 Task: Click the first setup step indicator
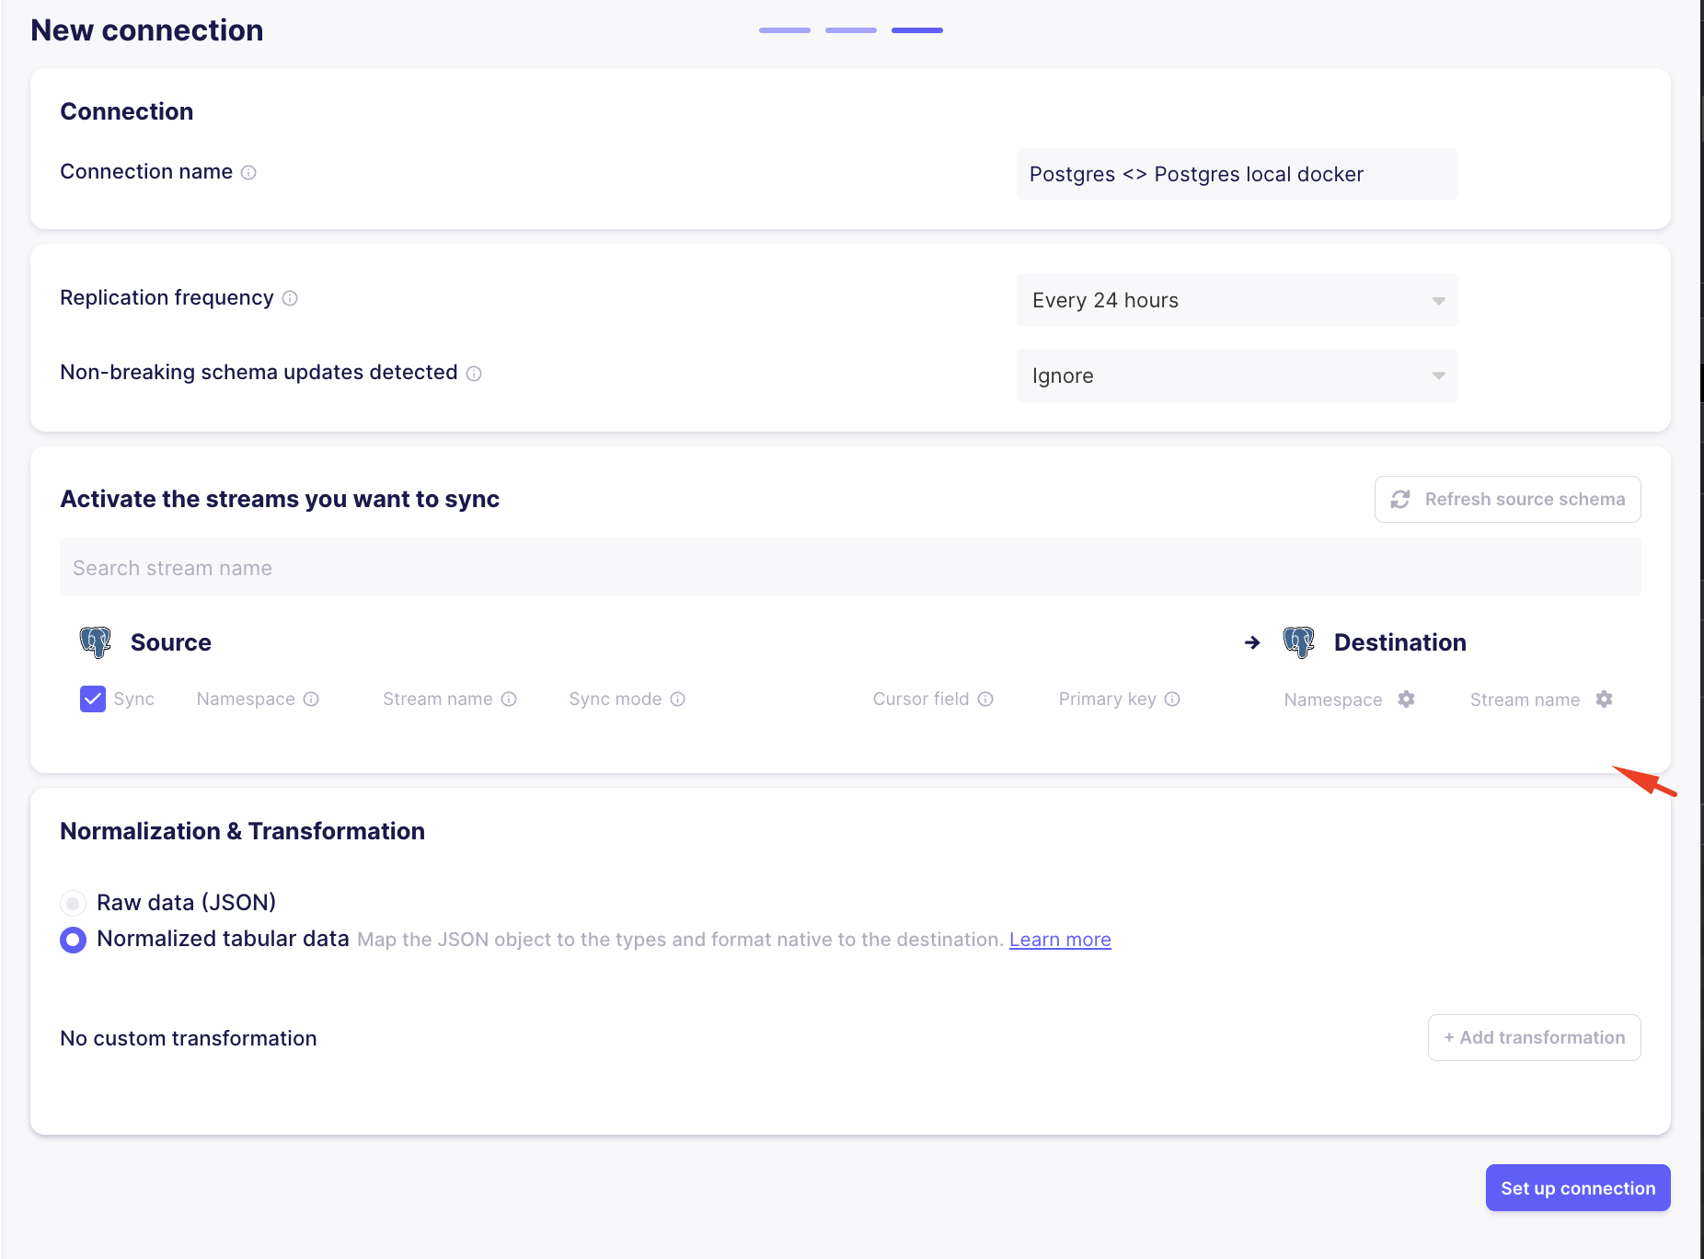[x=783, y=29]
